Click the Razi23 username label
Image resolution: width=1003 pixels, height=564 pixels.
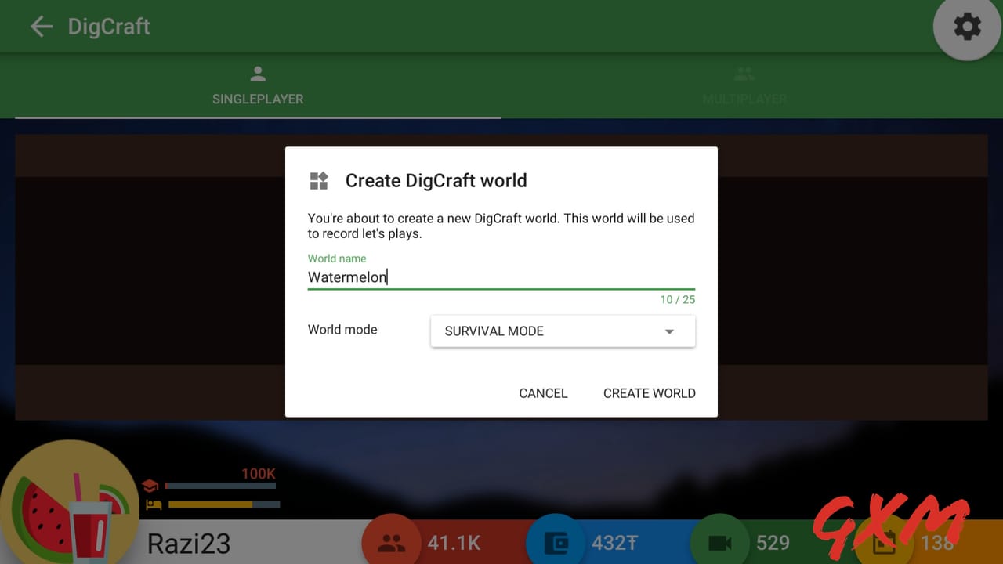pyautogui.click(x=189, y=544)
